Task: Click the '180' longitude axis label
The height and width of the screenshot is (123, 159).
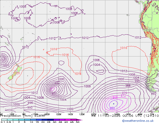Action: tap(24, 114)
